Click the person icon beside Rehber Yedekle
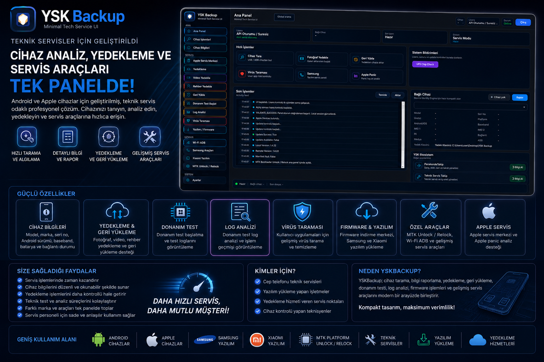Viewport: 544px width, 362px height. pos(189,86)
